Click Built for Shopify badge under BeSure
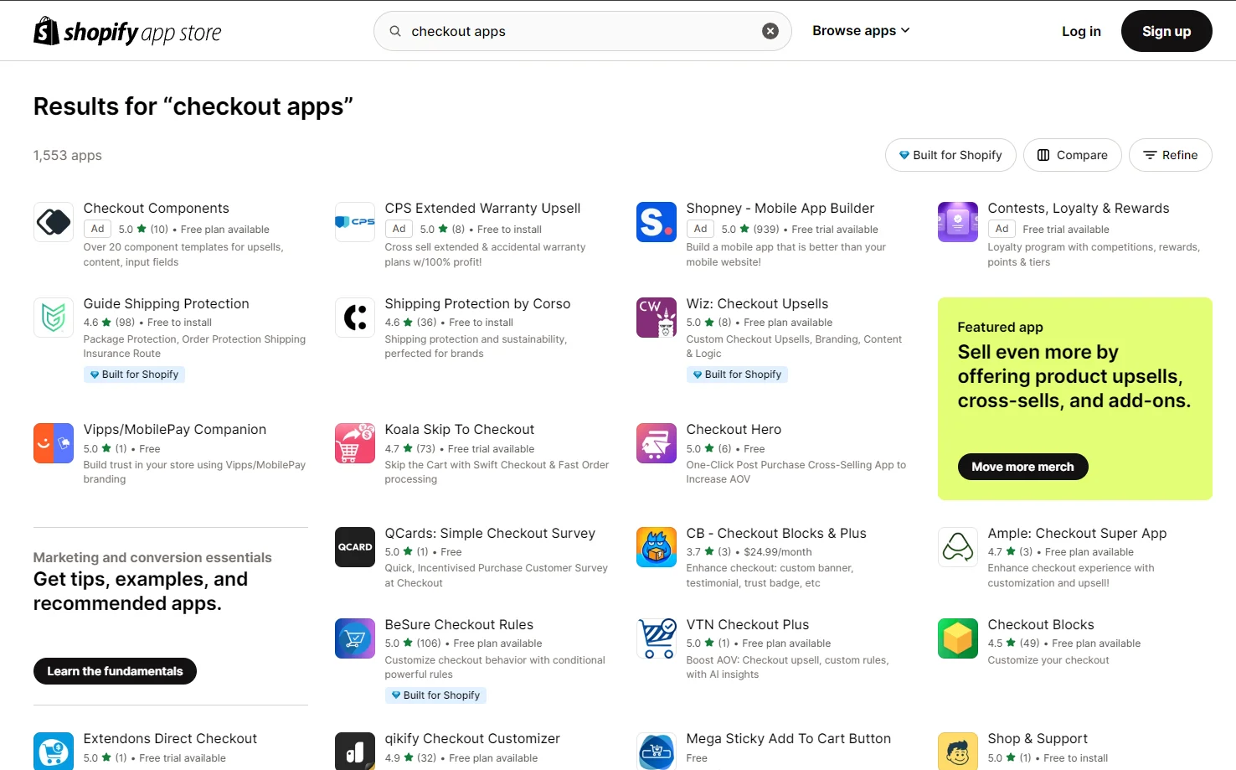1236x770 pixels. [x=435, y=695]
